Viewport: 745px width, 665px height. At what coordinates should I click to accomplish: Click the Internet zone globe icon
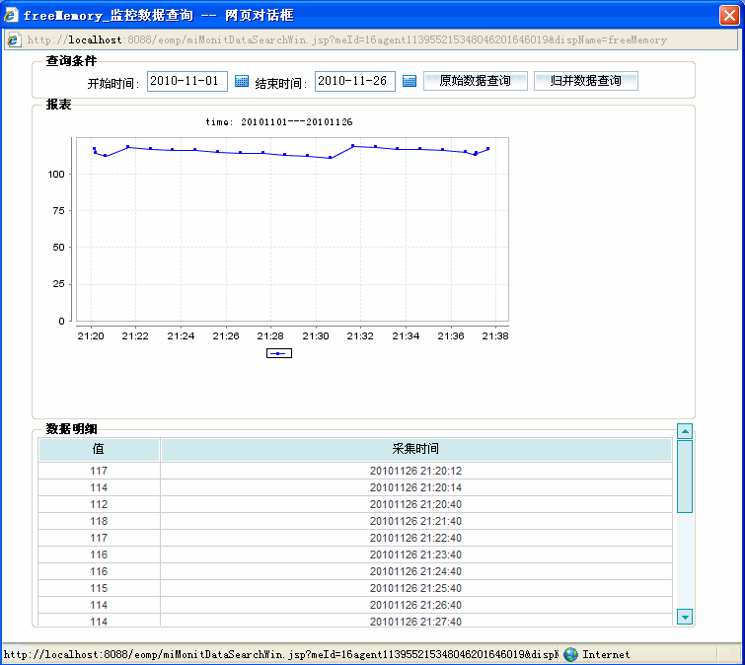(570, 654)
